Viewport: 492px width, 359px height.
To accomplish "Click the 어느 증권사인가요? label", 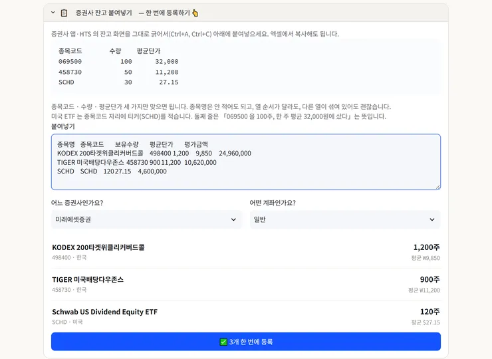I will [77, 203].
